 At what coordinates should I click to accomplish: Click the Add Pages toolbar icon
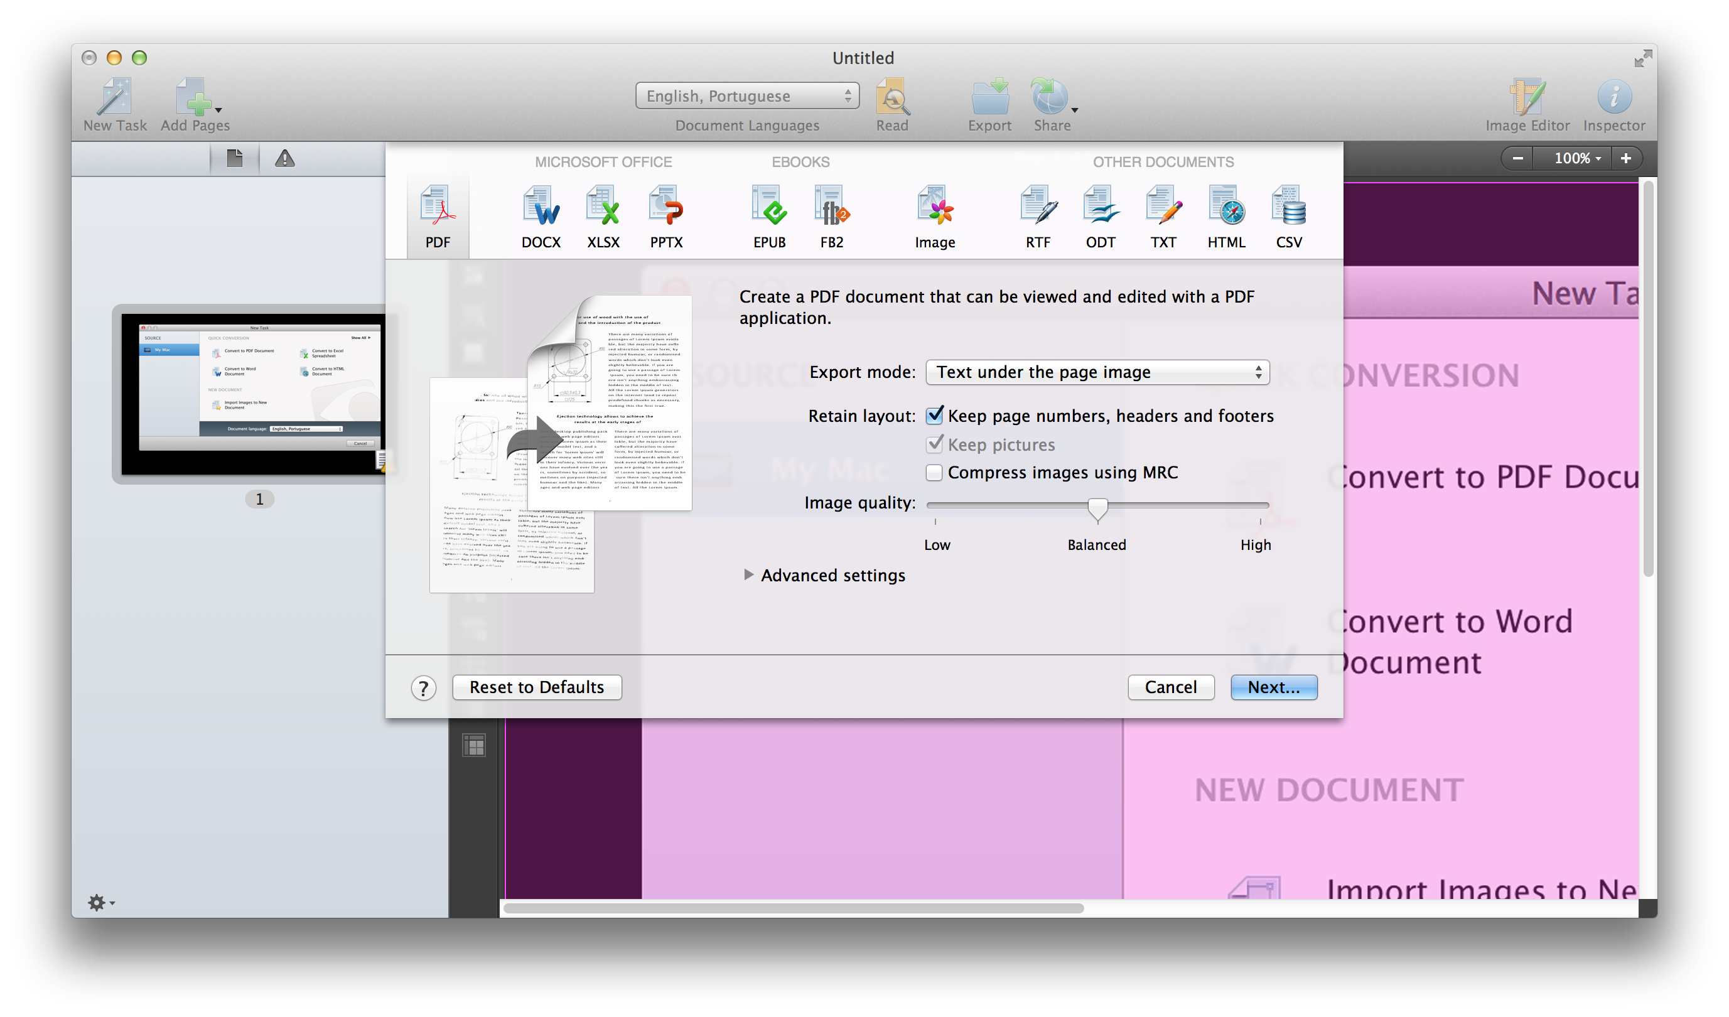pos(194,105)
